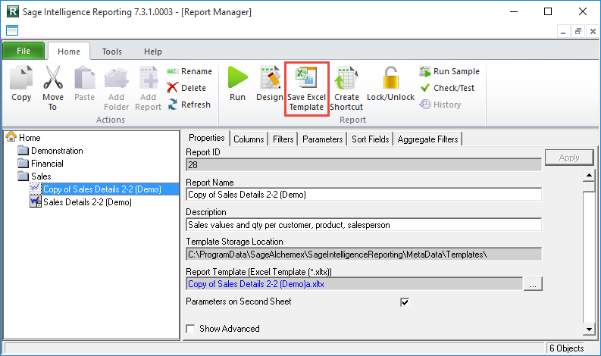Click the Description input field

364,225
